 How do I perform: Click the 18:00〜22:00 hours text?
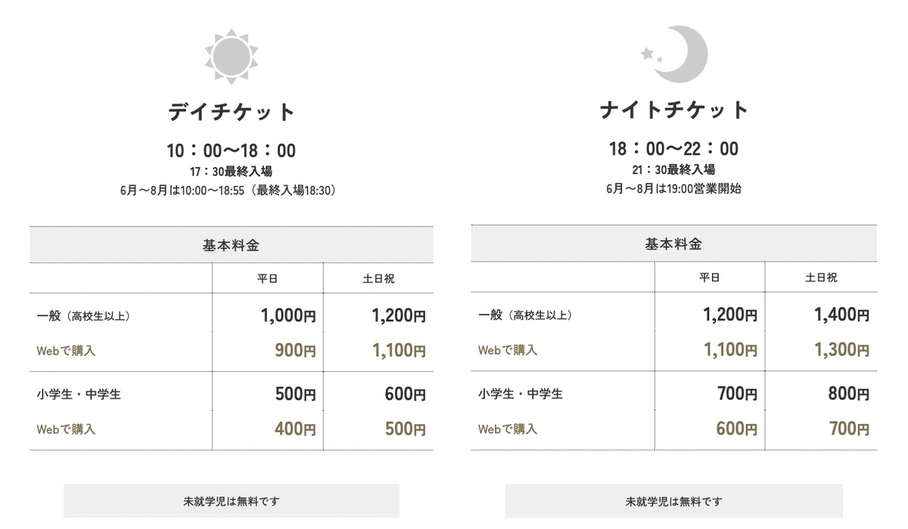pyautogui.click(x=673, y=148)
